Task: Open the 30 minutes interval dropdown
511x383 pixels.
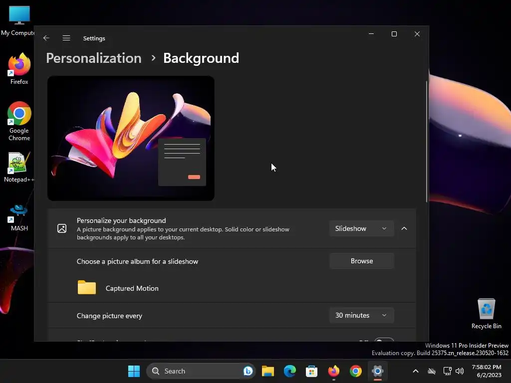Action: point(361,315)
